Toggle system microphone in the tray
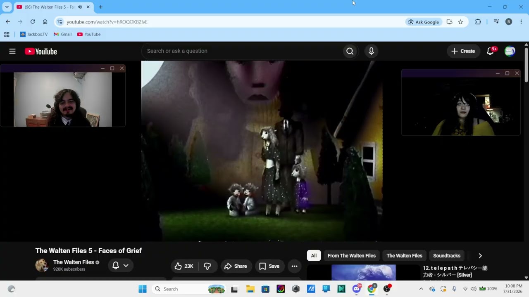Screen dimensions: 529x297 coord(454,289)
